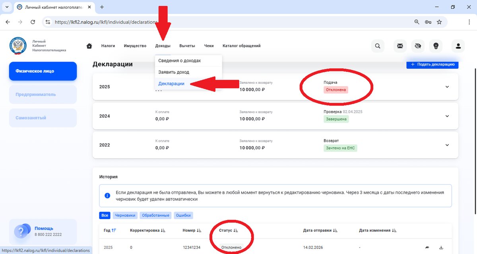The image size is (477, 254).
Task: Click help phone number 8 800 222 2222
Action: click(48, 235)
